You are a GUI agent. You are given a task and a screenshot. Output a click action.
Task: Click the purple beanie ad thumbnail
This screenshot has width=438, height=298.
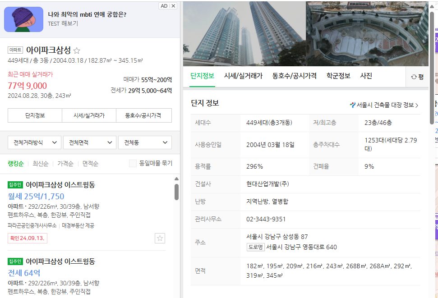[x=24, y=19]
